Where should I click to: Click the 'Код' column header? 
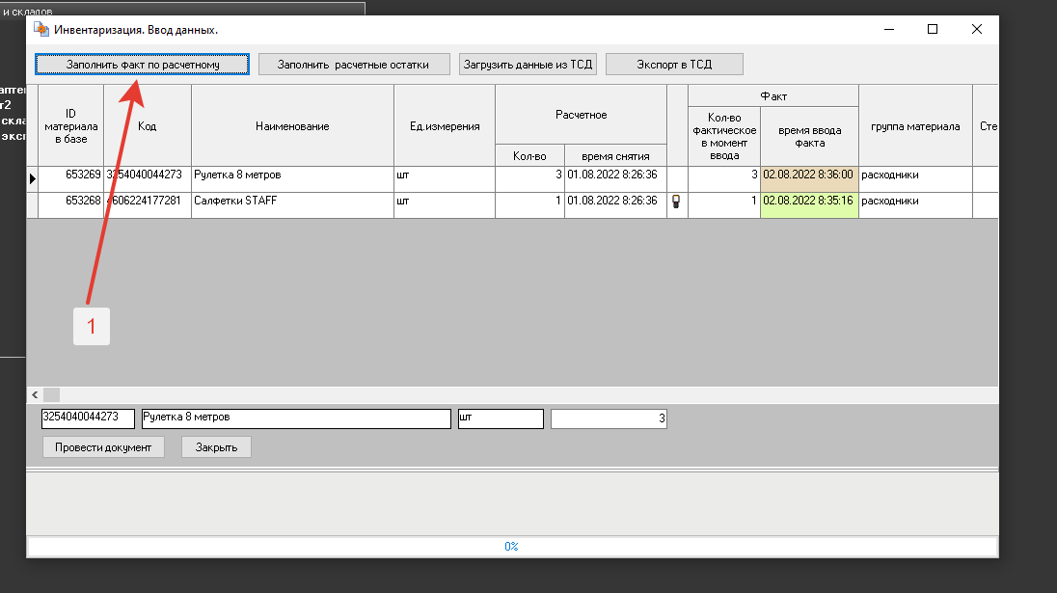pos(147,126)
